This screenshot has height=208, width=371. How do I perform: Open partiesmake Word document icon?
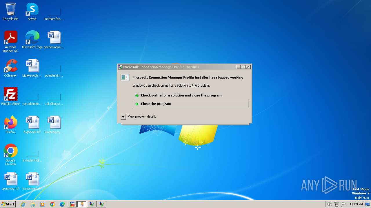pos(54,40)
